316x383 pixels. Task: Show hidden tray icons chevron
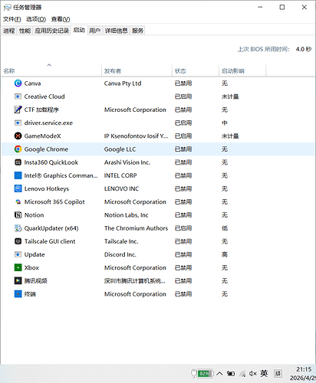[219, 374]
